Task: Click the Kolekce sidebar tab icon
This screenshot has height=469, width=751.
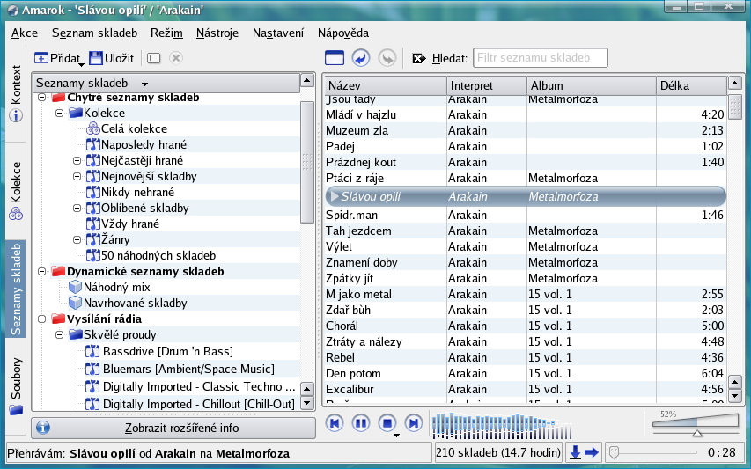Action: click(16, 214)
